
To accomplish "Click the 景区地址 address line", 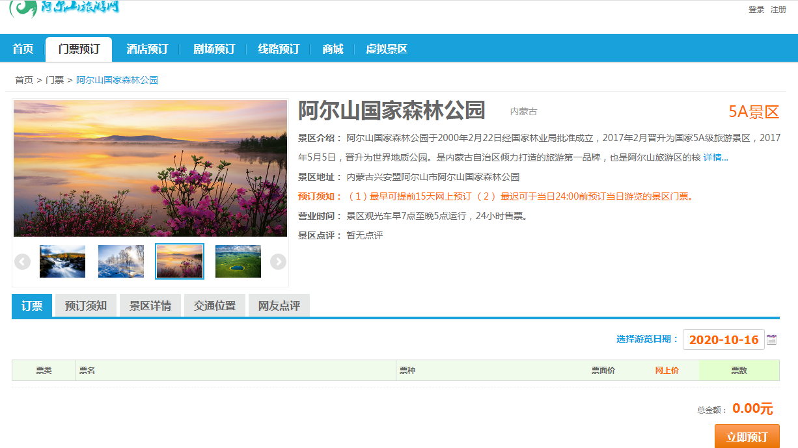I will click(409, 177).
